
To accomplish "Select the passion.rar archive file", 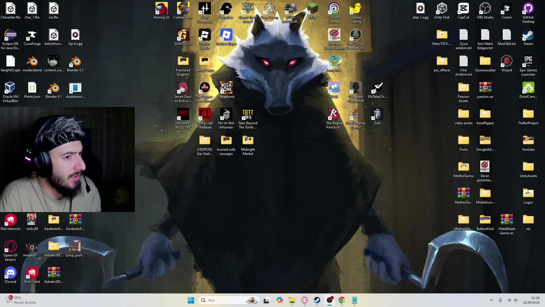I will click(485, 90).
